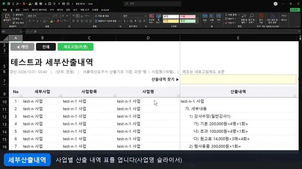The height and width of the screenshot is (169, 302).
Task: Click the comma style icon
Action: 135,21
